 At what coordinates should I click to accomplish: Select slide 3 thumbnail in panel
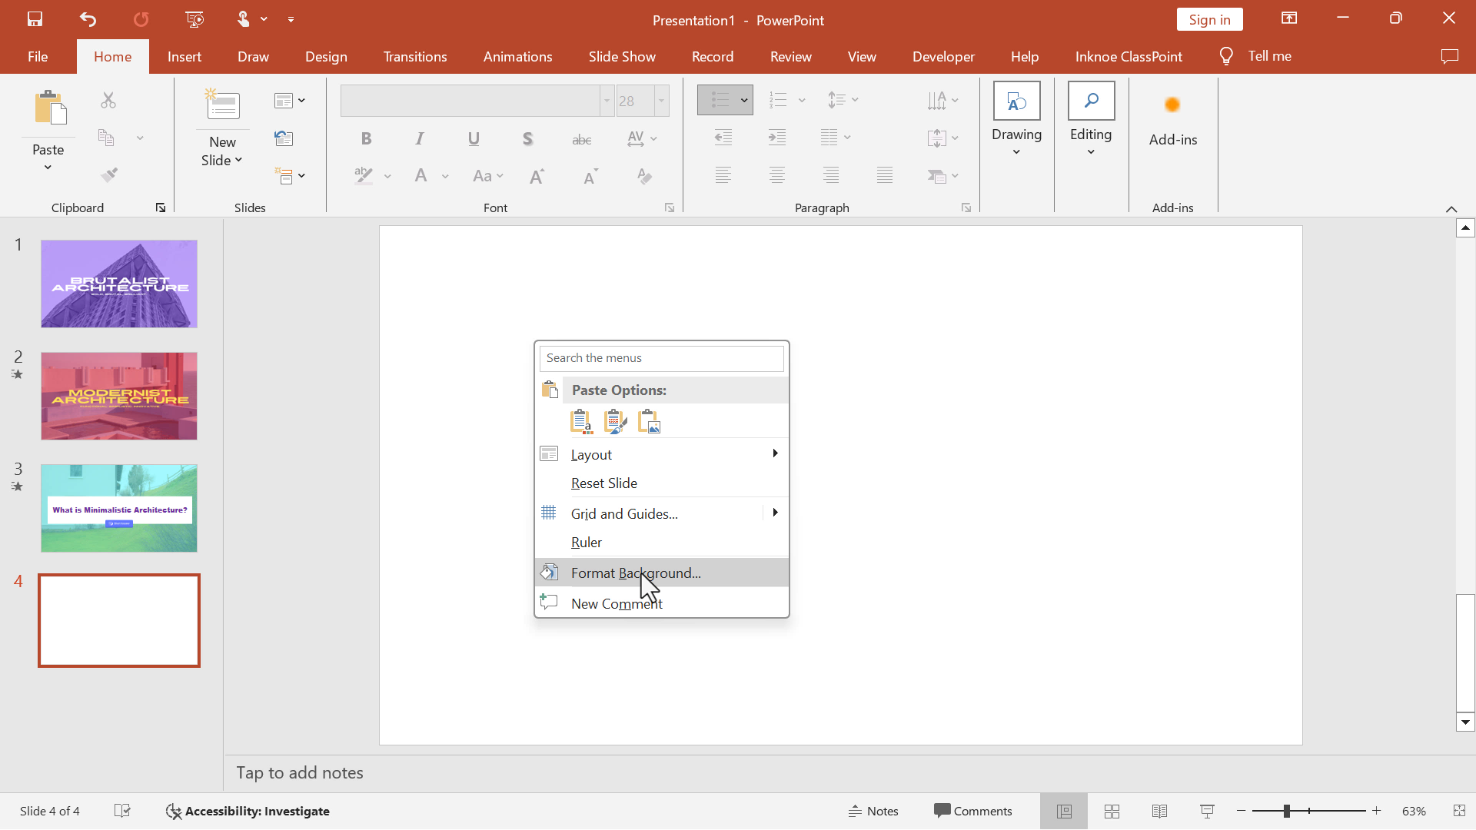[118, 508]
